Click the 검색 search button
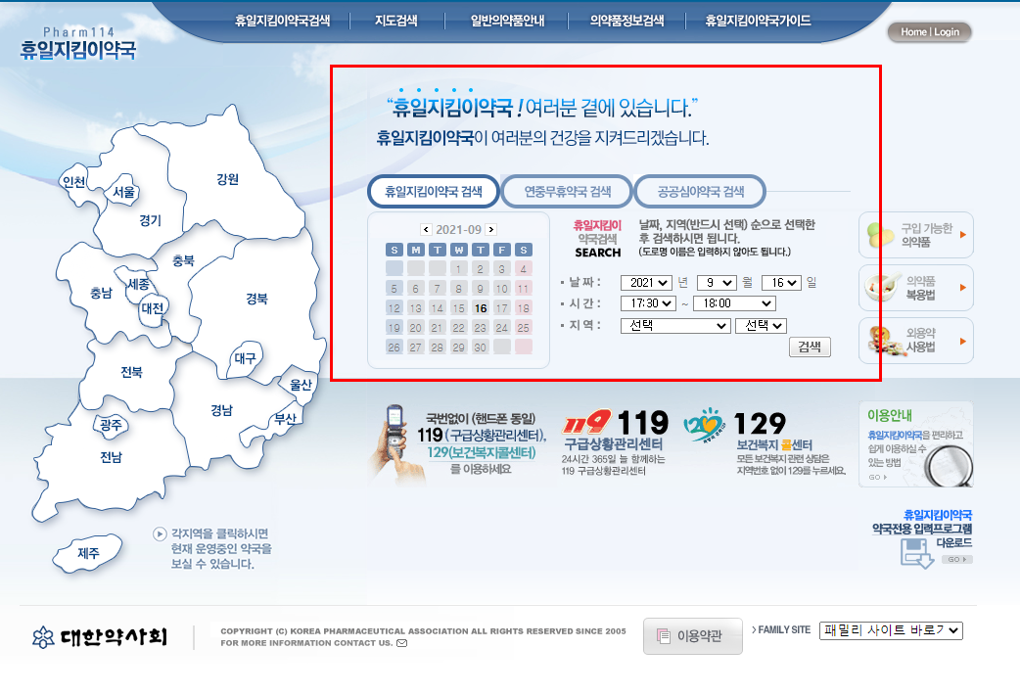 pos(810,347)
